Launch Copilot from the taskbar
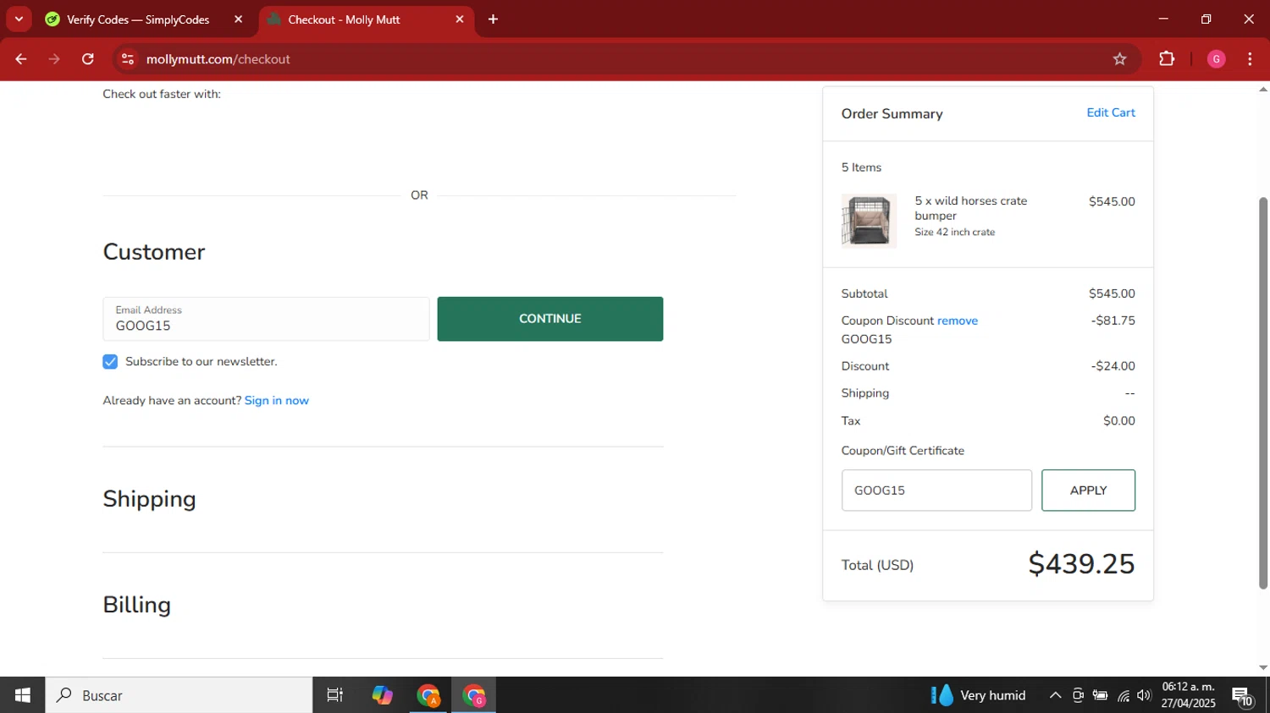Screen dimensions: 1270x713 (382, 695)
